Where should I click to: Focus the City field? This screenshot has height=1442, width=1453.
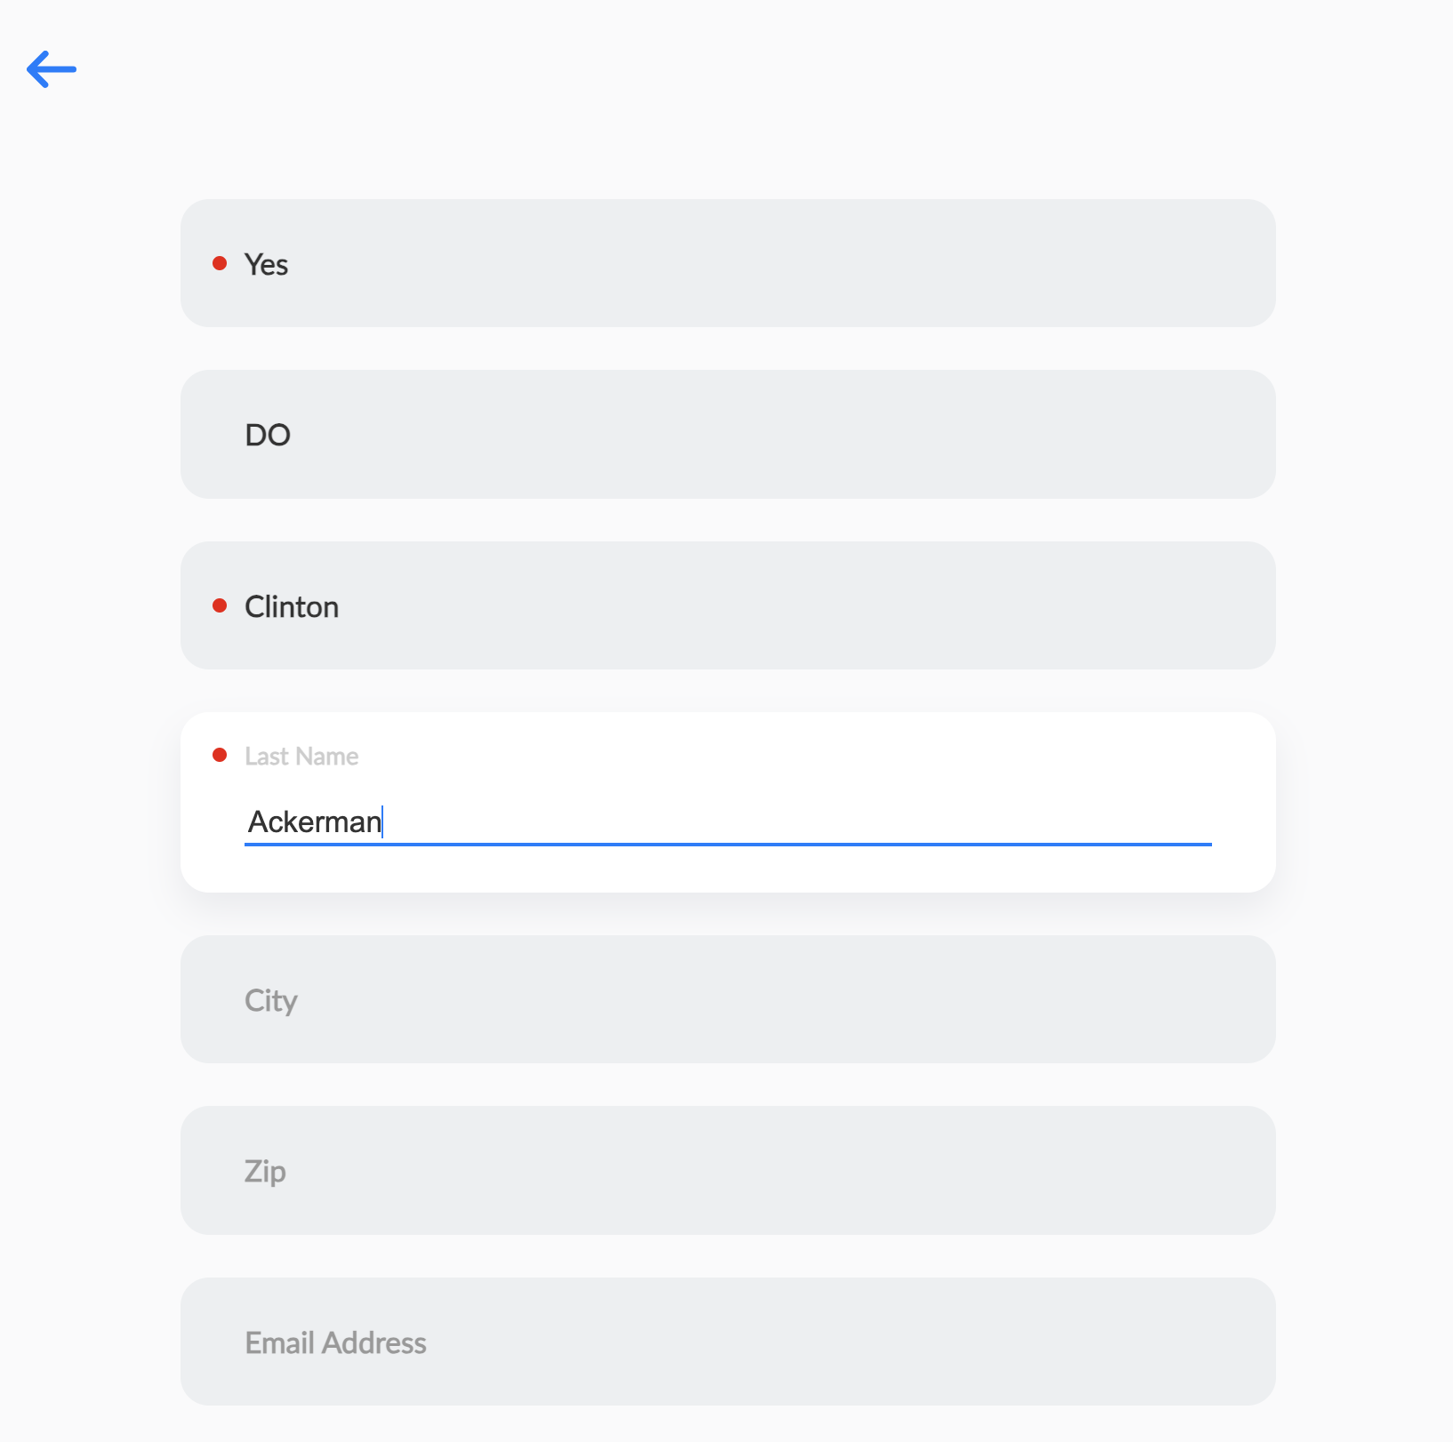(727, 999)
